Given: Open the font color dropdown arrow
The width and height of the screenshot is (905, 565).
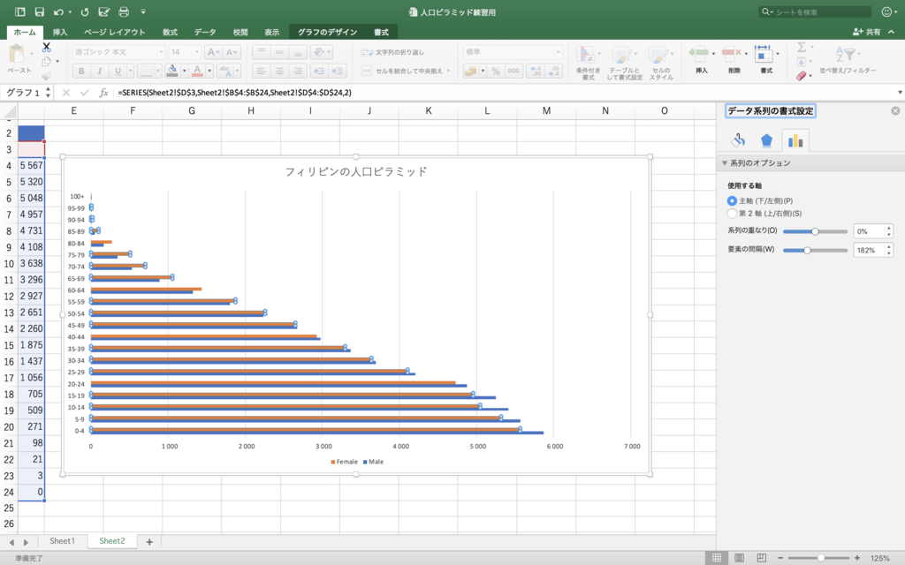Looking at the screenshot, I should coord(209,71).
